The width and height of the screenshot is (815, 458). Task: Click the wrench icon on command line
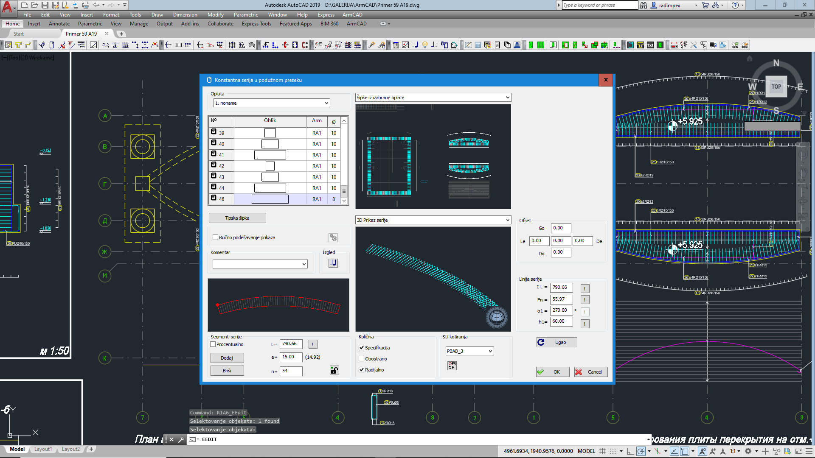181,439
